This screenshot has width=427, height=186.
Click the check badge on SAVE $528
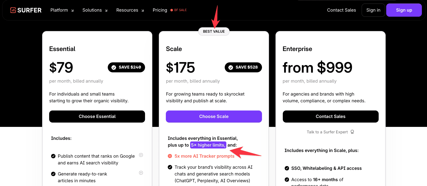(x=231, y=67)
